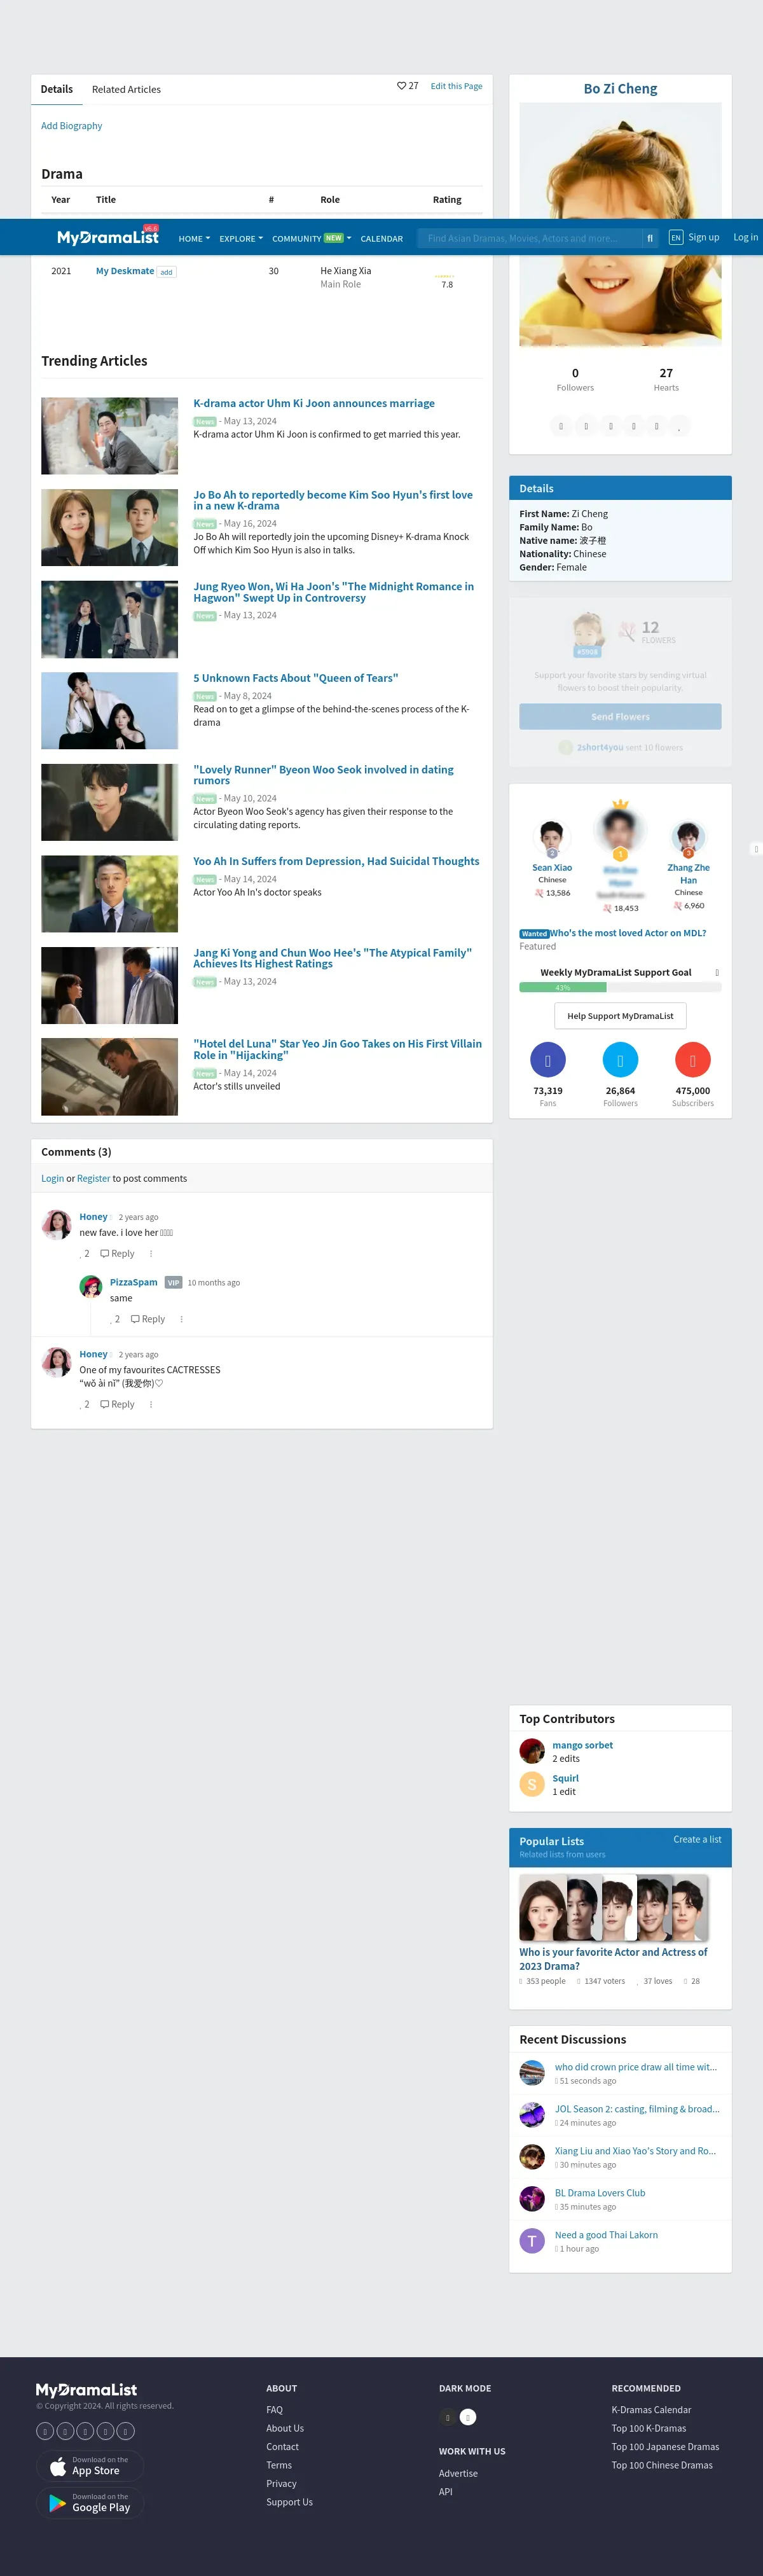Click the search input field
The width and height of the screenshot is (763, 2576).
click(529, 238)
